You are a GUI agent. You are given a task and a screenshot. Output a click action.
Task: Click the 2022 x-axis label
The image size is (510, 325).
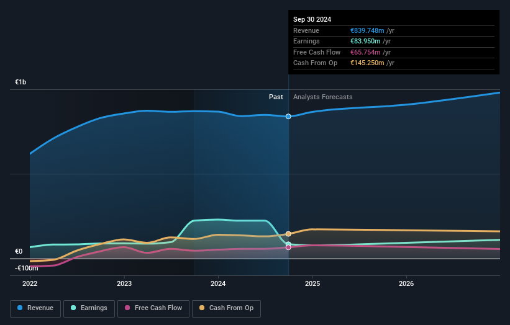point(30,283)
